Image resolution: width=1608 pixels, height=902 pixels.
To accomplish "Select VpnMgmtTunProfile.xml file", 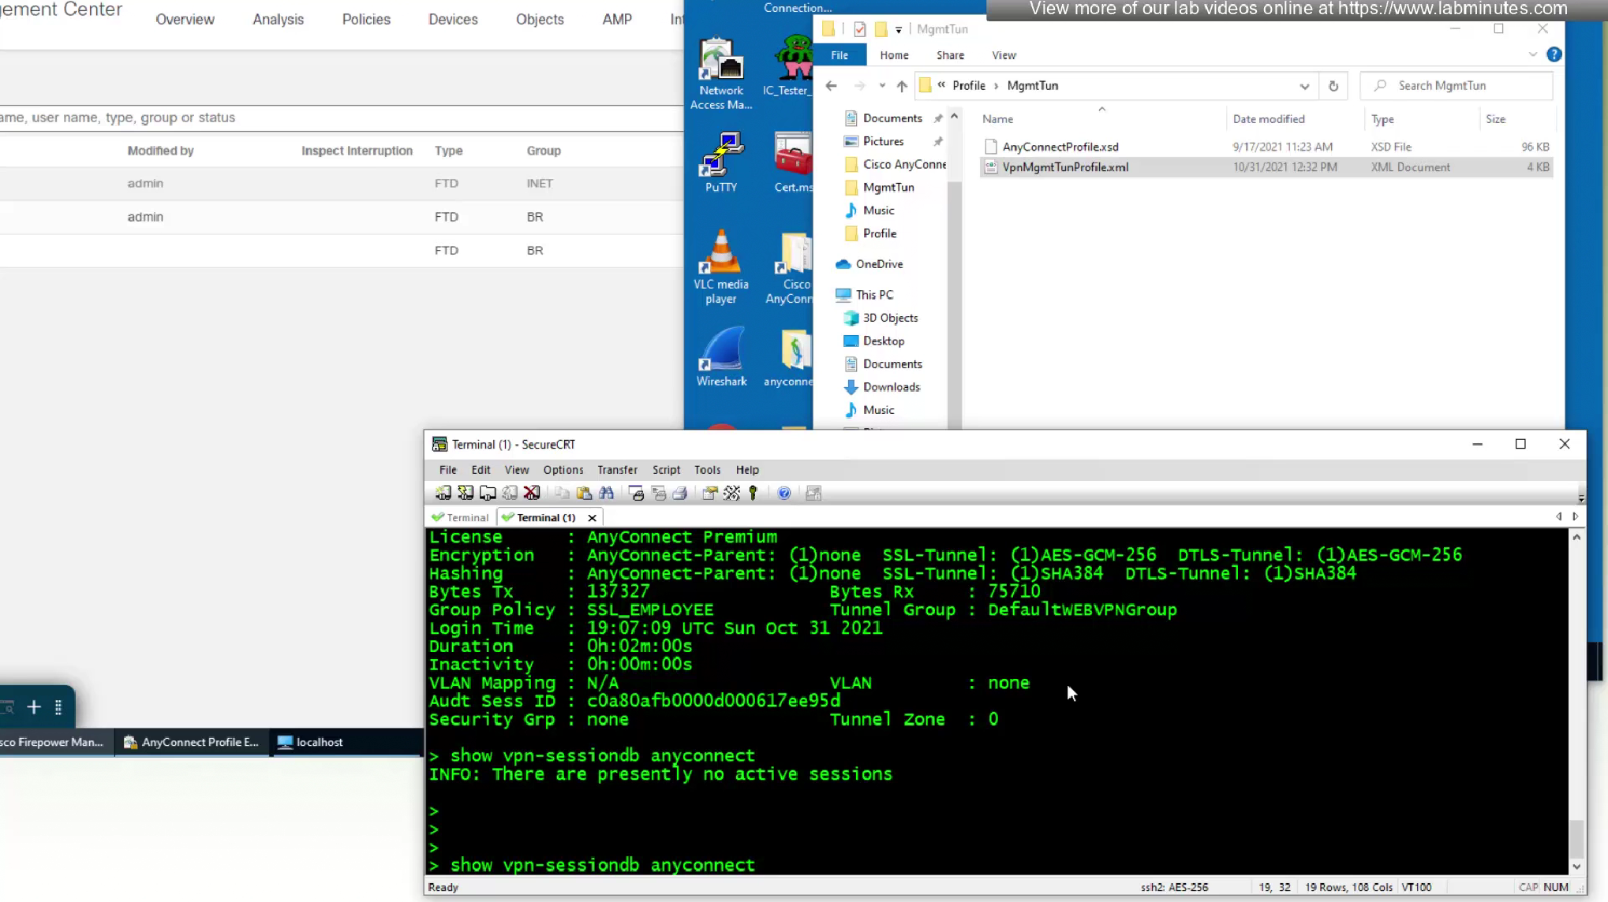I will click(1064, 167).
